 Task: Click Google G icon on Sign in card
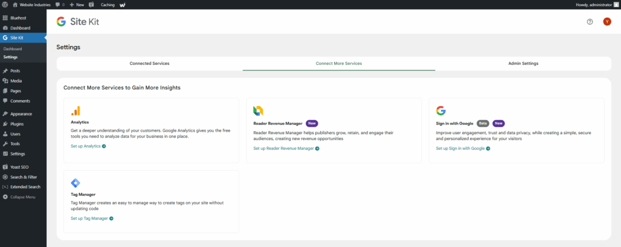(x=441, y=111)
